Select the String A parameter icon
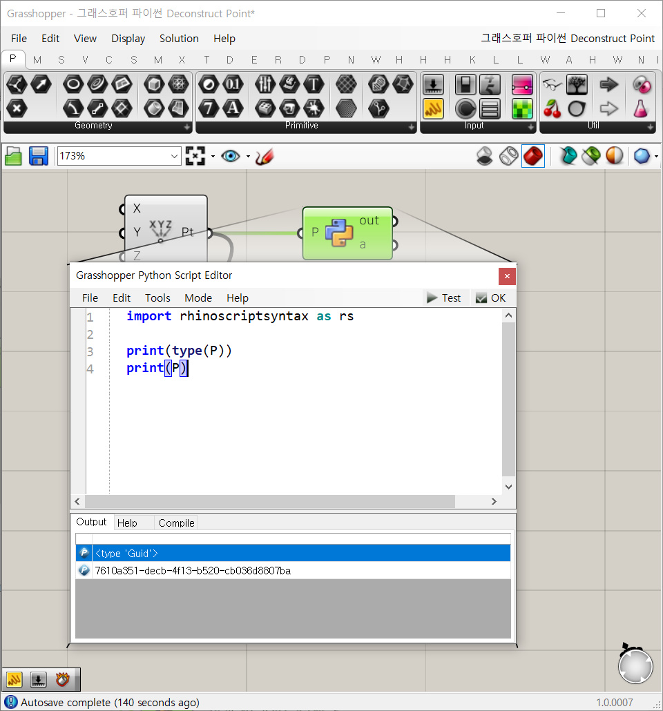 pos(233,108)
